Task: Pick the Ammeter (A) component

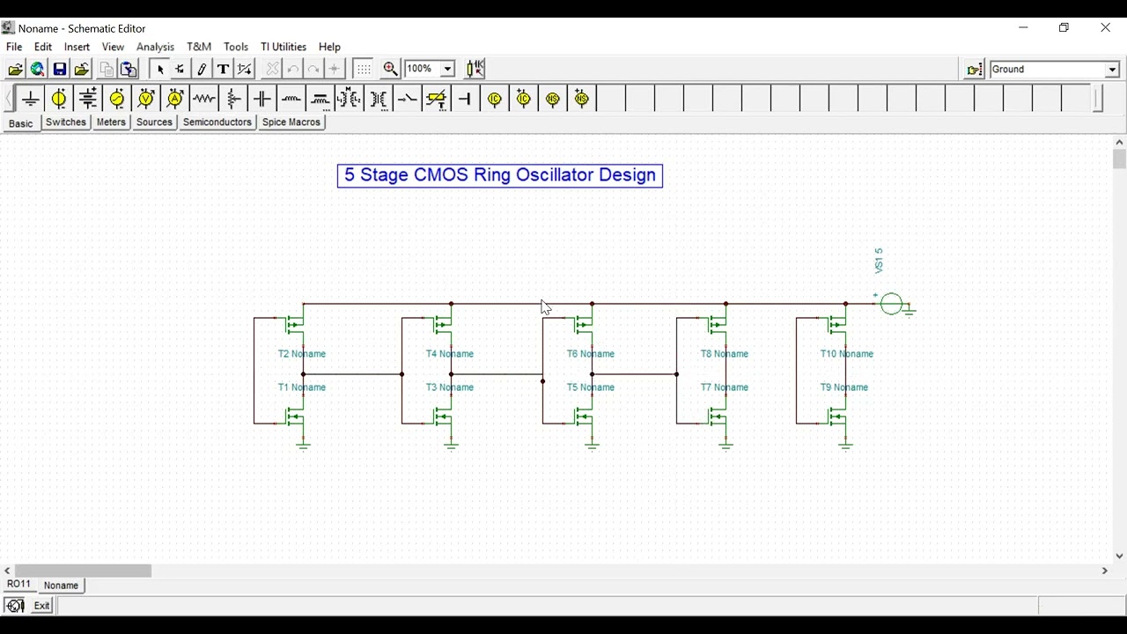Action: coord(175,99)
